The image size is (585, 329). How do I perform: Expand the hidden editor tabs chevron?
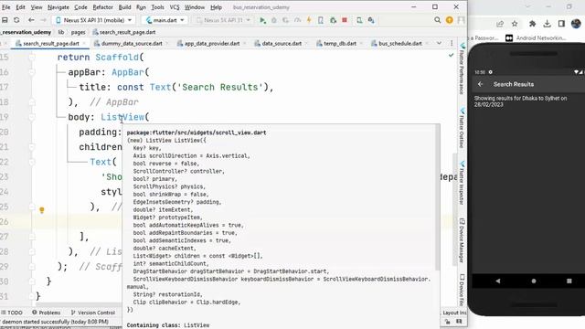[x=439, y=43]
